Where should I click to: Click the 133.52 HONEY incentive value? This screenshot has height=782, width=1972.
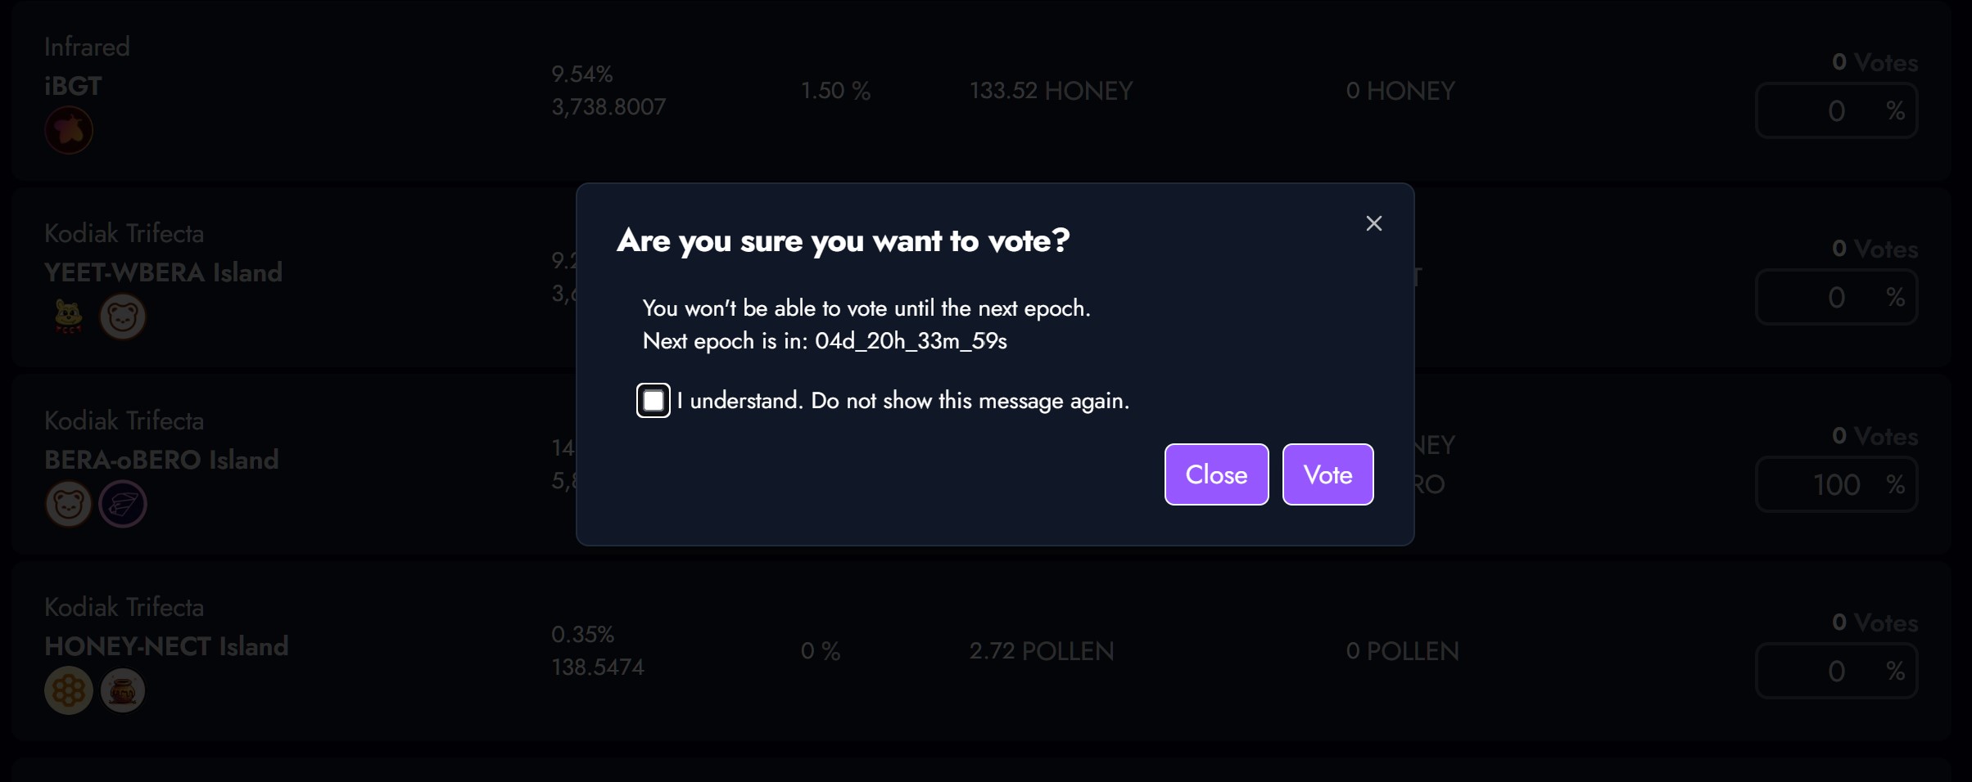(1051, 91)
